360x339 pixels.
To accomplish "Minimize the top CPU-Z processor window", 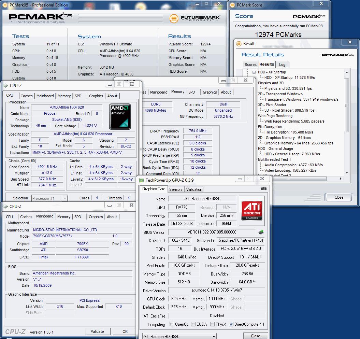I will click(110, 84).
